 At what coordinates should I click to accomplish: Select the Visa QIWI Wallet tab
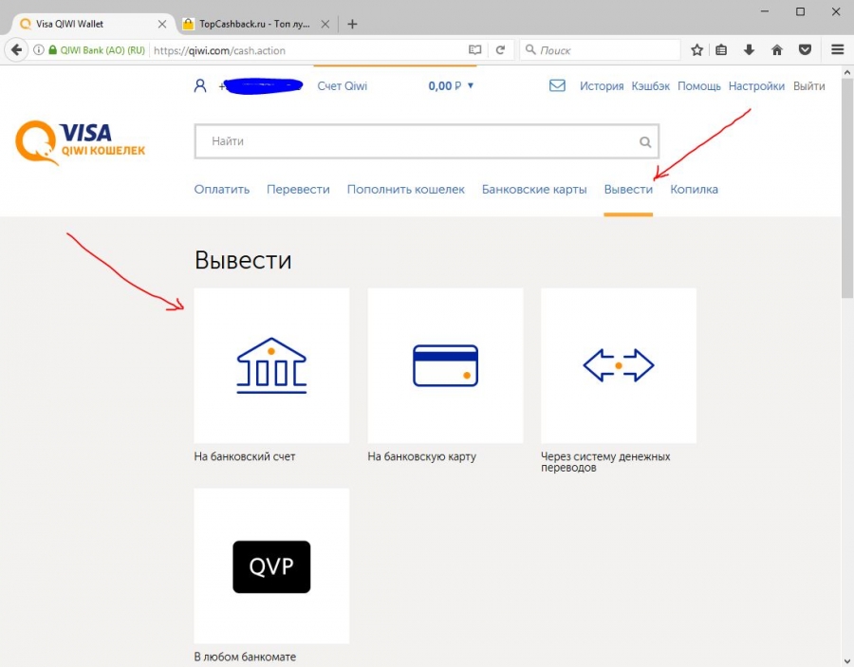[91, 24]
